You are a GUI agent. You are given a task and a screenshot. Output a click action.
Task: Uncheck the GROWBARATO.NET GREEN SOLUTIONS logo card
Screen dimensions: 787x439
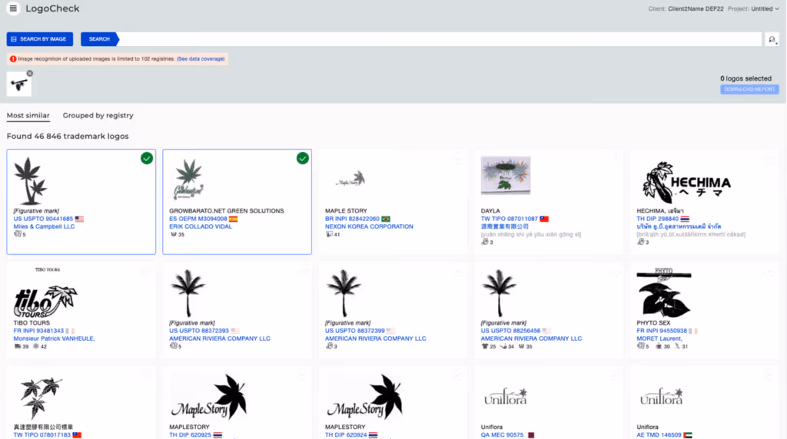click(x=302, y=158)
